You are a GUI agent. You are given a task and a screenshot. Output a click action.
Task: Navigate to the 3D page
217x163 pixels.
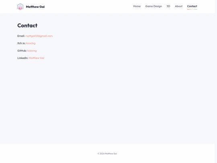(x=168, y=6)
